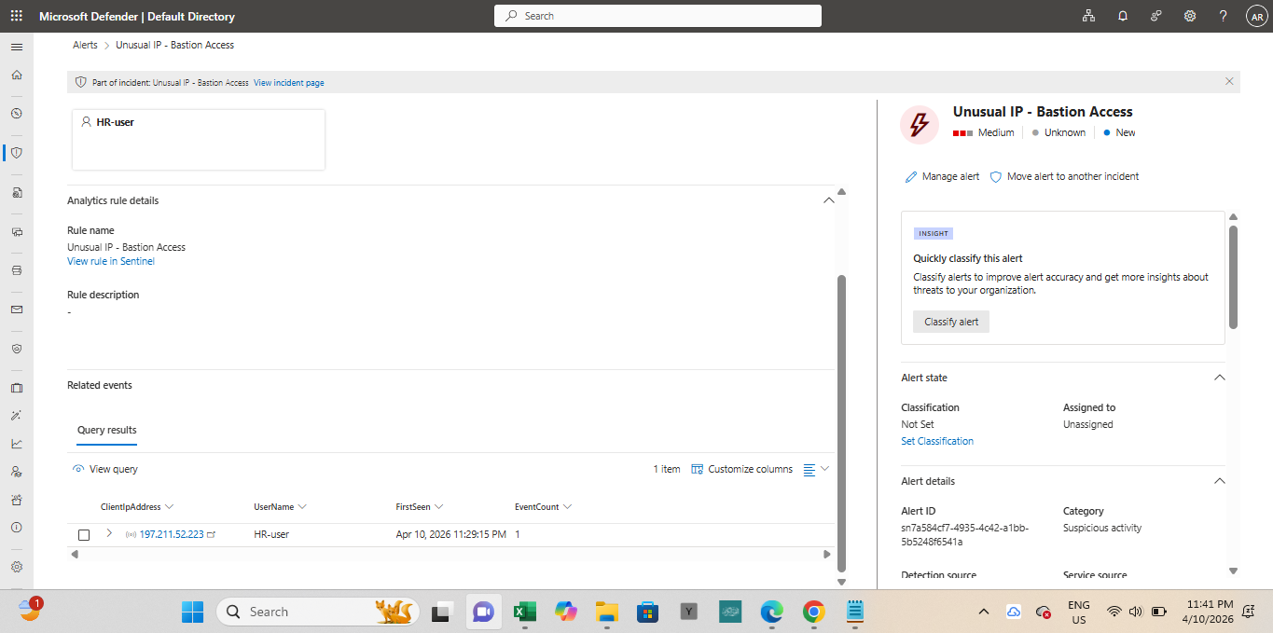1273x633 pixels.
Task: Open View rule in Sentinel link
Action: click(x=111, y=262)
